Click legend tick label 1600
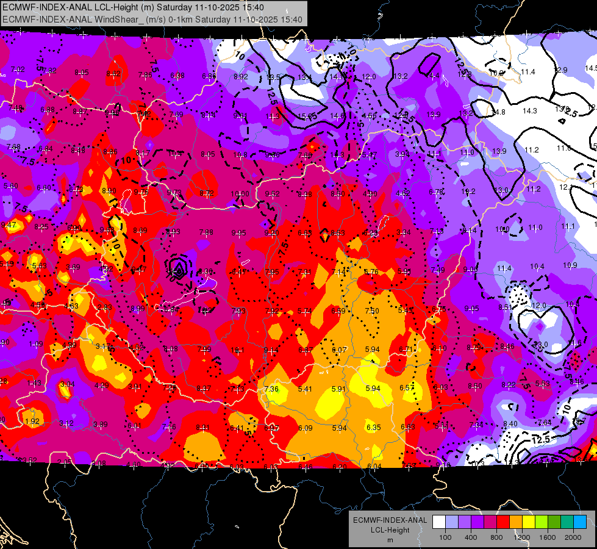Image resolution: width=597 pixels, height=549 pixels. tap(548, 537)
